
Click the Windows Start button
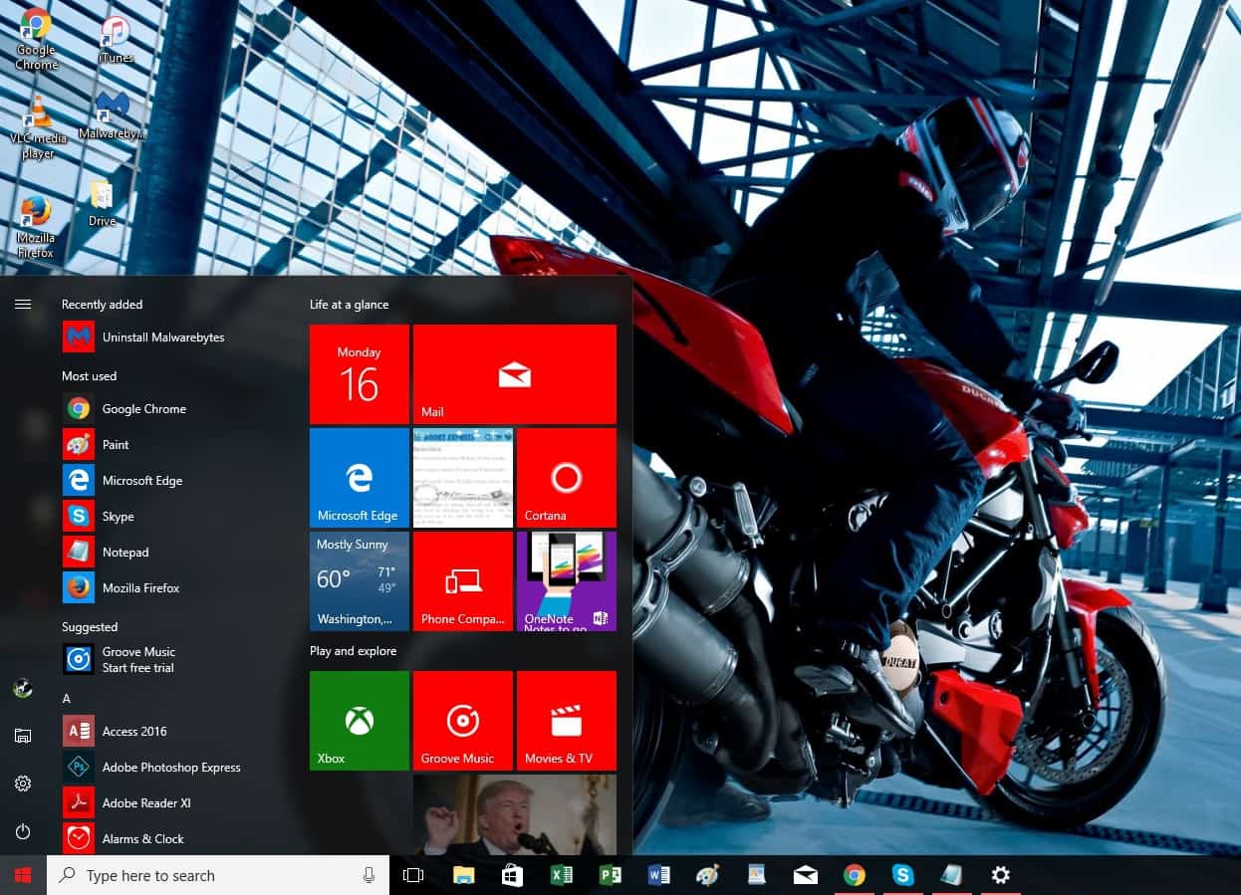(23, 875)
